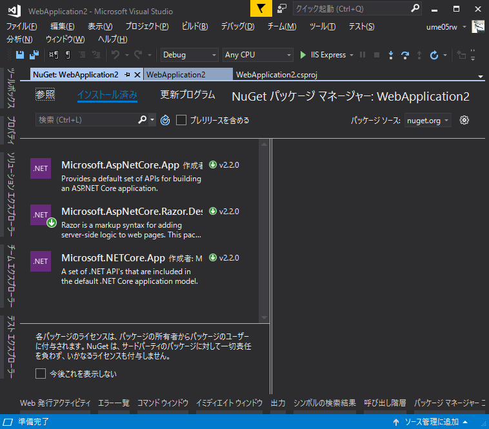The height and width of the screenshot is (429, 489).
Task: Select the Microsoft.NETCore.App package
Action: pyautogui.click(x=139, y=269)
